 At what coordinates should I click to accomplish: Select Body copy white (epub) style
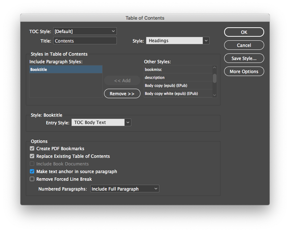pyautogui.click(x=178, y=93)
